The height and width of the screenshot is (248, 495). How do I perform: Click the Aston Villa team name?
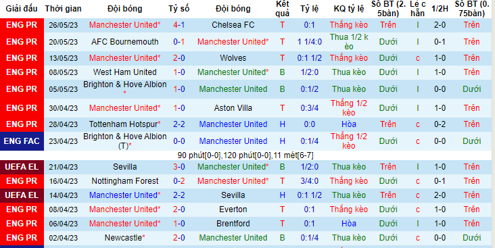coord(233,108)
